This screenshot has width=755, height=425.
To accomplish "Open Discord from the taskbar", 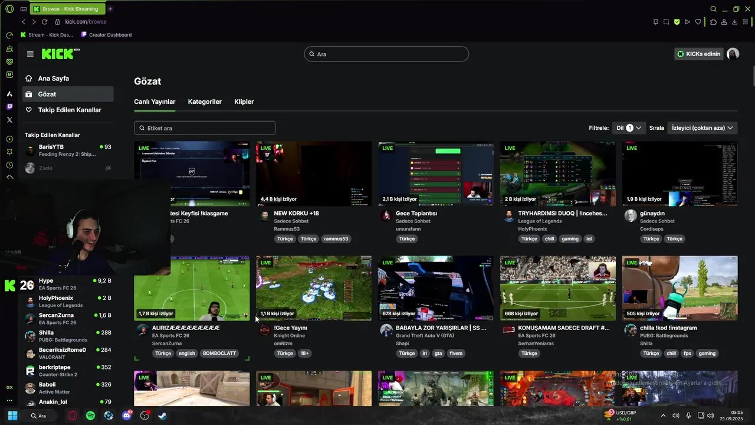I will pos(126,416).
